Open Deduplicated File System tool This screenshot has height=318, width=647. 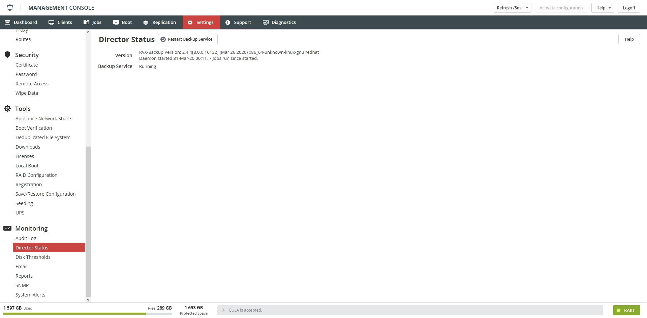(43, 137)
